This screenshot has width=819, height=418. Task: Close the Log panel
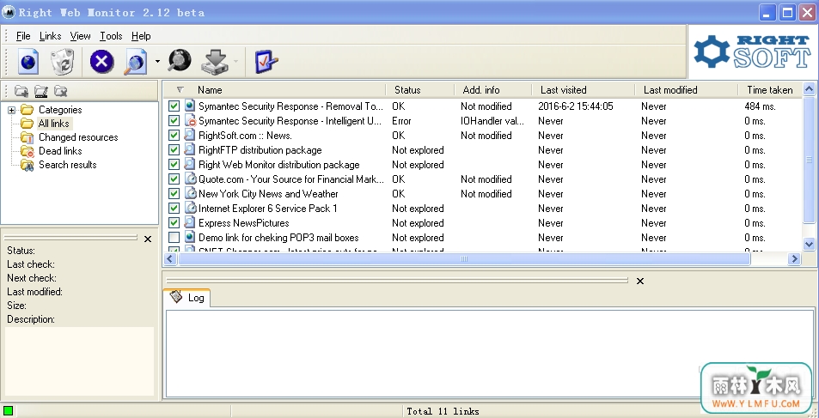[640, 281]
